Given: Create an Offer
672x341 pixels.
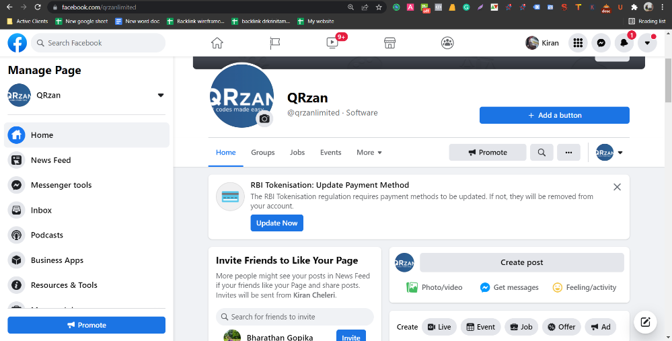Looking at the screenshot, I should (562, 327).
